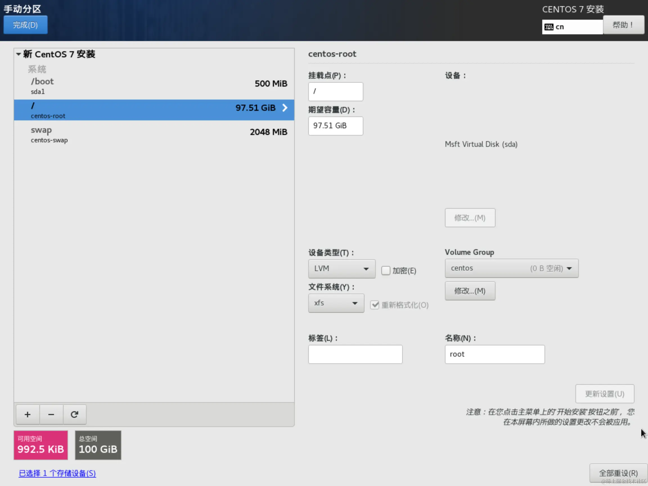The height and width of the screenshot is (486, 648).
Task: Open the xfs file system dropdown
Action: pos(336,303)
